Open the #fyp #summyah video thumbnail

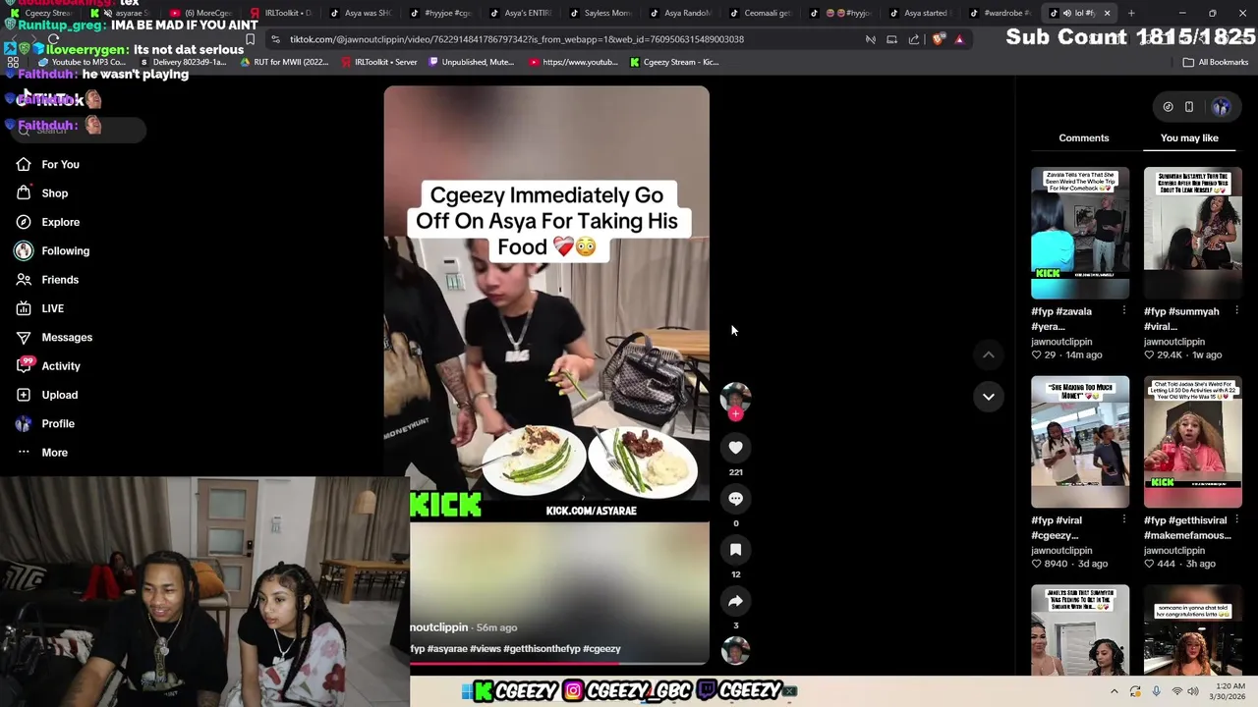(x=1193, y=233)
